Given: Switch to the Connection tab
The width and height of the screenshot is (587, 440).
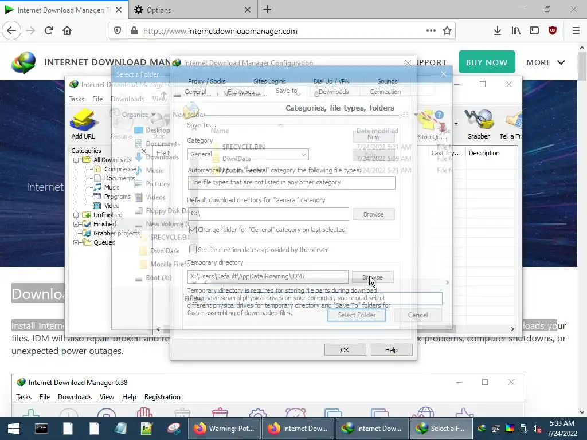Looking at the screenshot, I should tap(385, 92).
